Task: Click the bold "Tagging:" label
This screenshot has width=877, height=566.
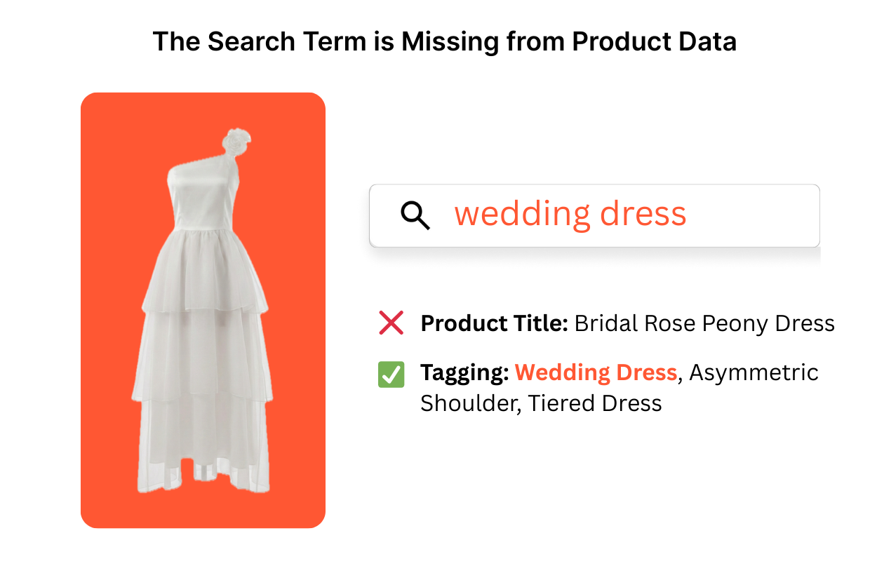Action: tap(464, 372)
